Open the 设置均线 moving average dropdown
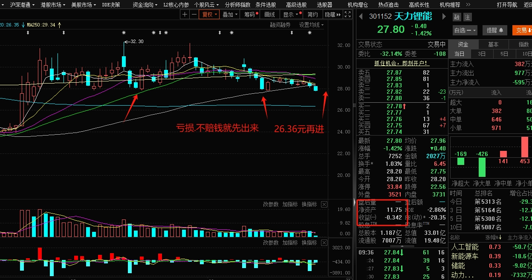The image size is (532, 280). coord(311,25)
